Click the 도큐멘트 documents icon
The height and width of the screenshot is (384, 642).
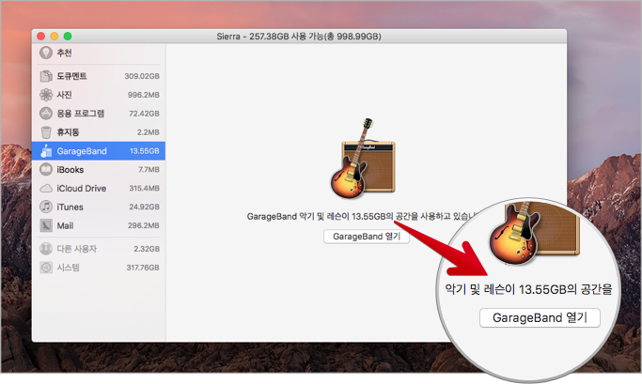[x=46, y=76]
